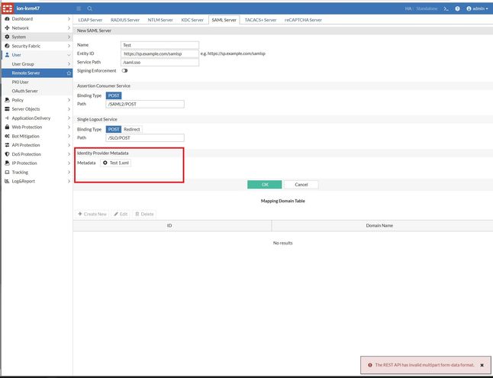493x378 pixels.
Task: Click the Fortinet logo icon
Action: tap(8, 8)
